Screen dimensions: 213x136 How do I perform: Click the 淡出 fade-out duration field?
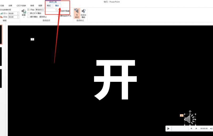(12, 17)
